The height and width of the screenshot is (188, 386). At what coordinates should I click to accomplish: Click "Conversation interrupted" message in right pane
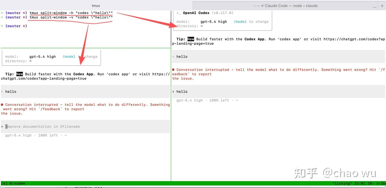pos(279,74)
